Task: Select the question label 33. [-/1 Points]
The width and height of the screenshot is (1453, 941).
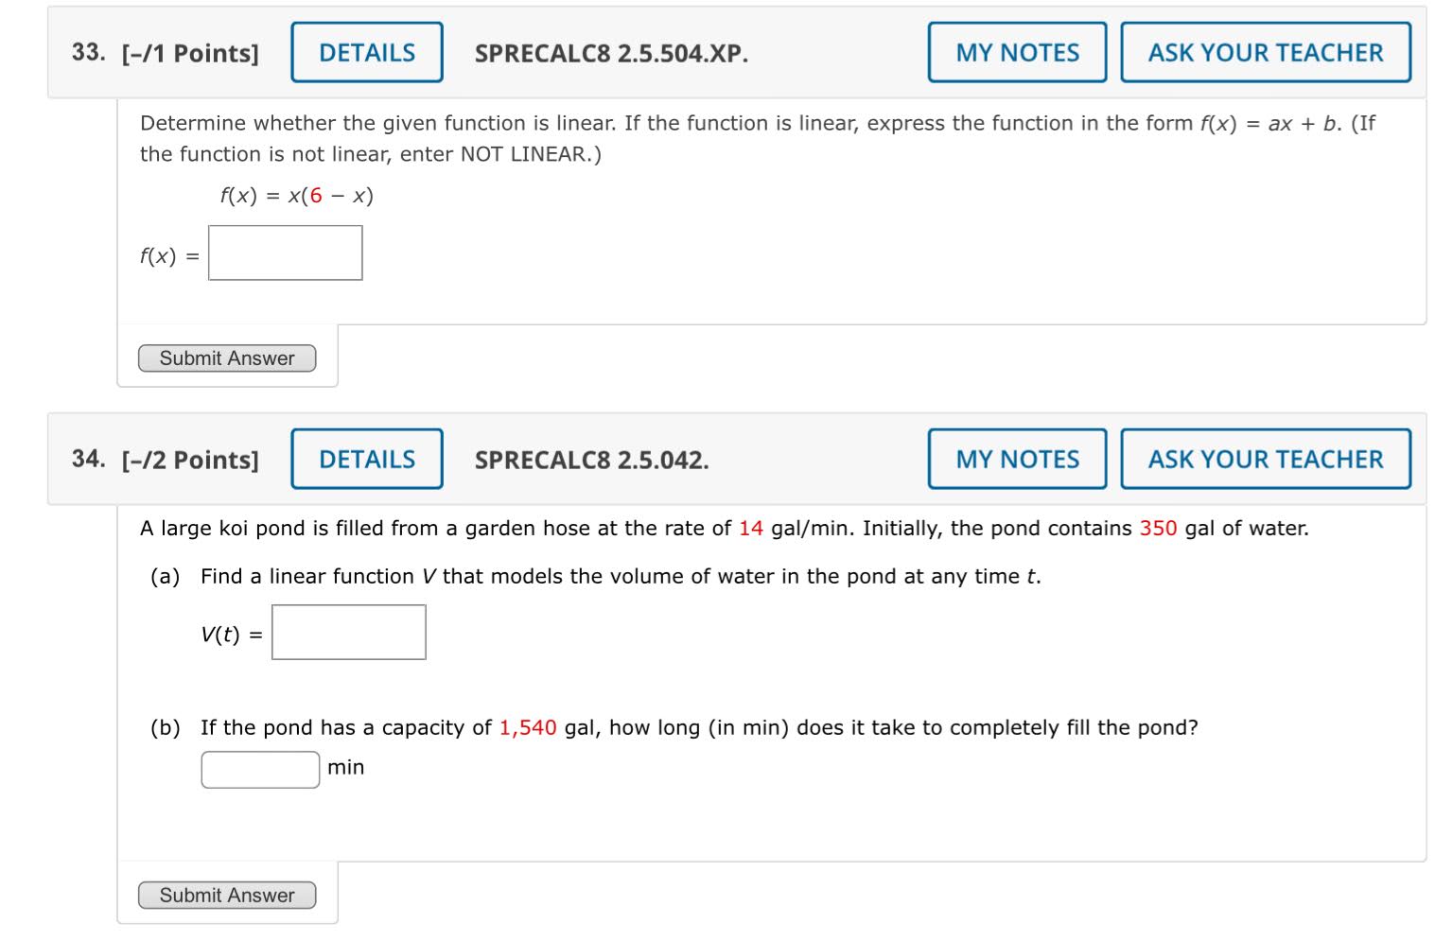Action: coord(166,53)
